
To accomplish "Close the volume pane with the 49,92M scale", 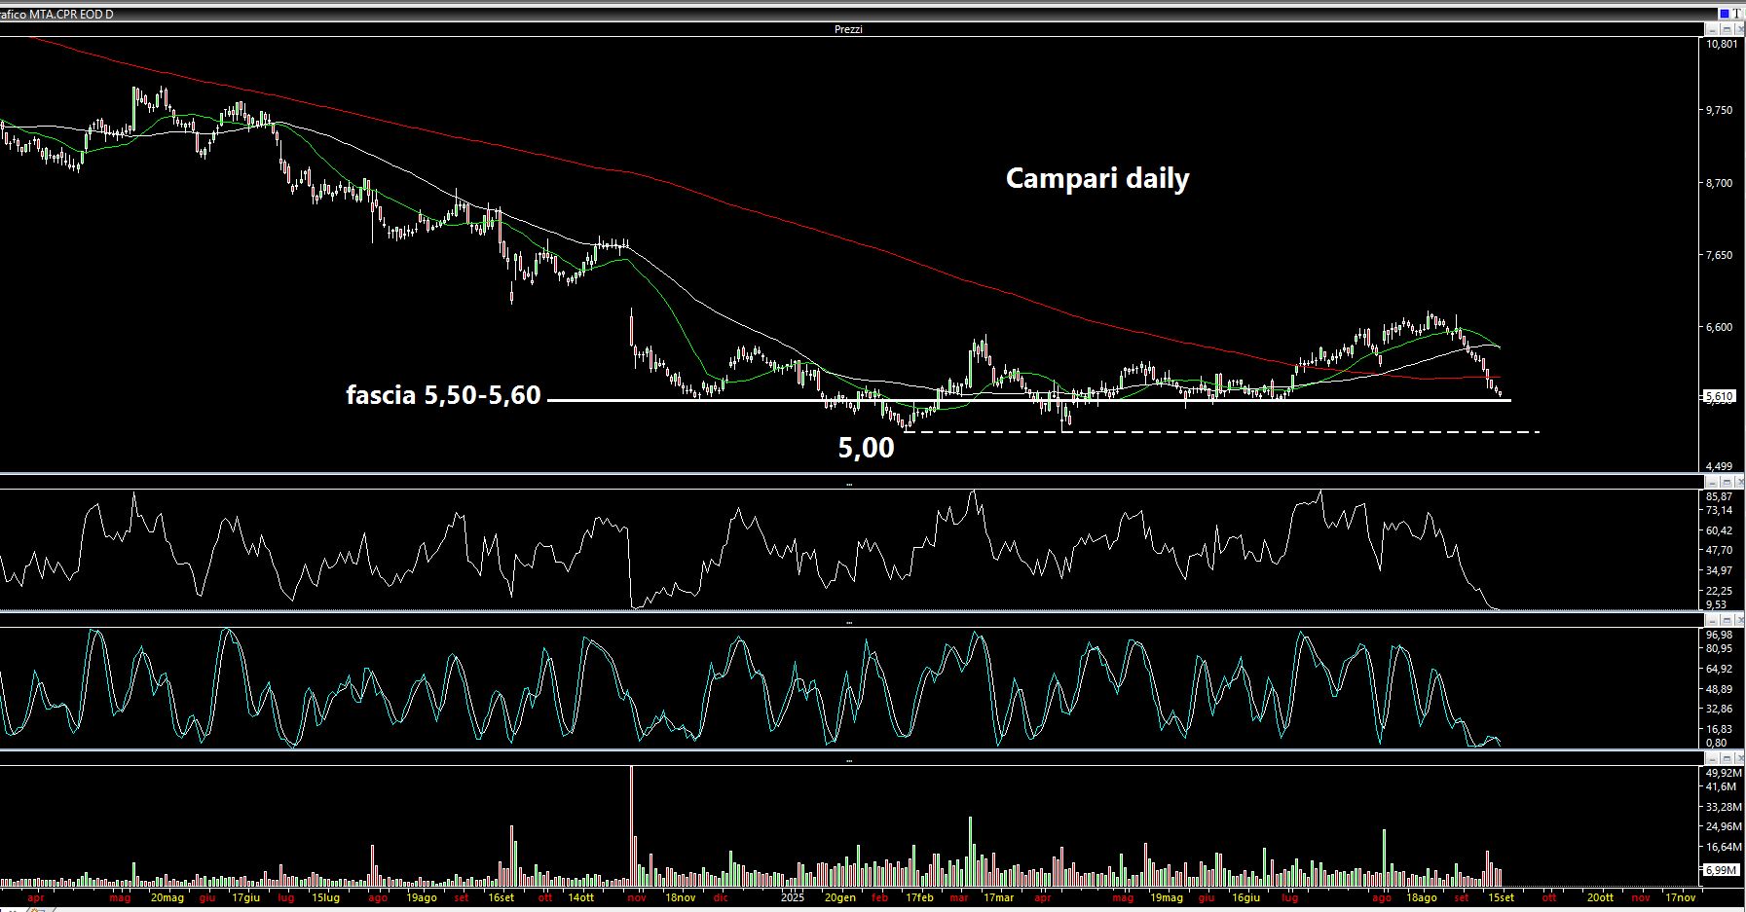I will click(1740, 758).
